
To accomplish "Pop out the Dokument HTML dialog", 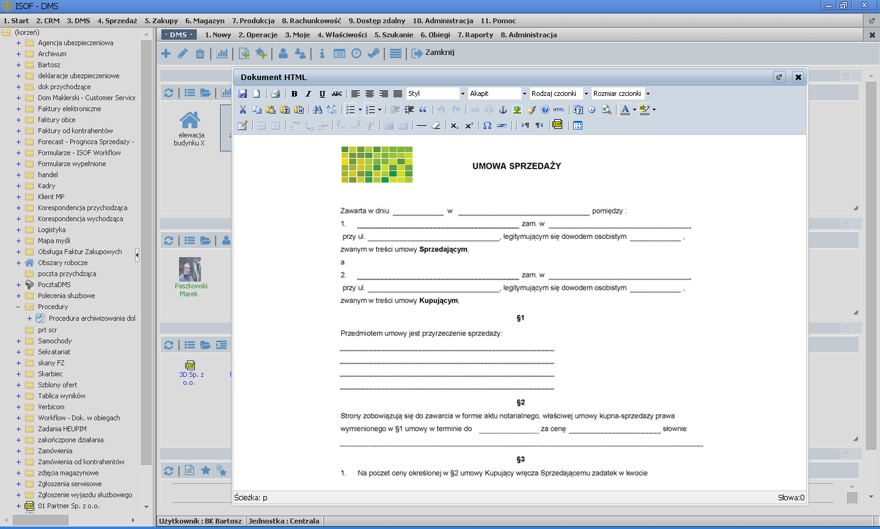I will point(779,77).
